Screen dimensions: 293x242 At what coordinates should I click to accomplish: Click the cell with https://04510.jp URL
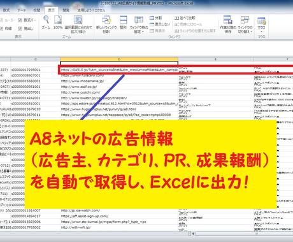(119, 69)
